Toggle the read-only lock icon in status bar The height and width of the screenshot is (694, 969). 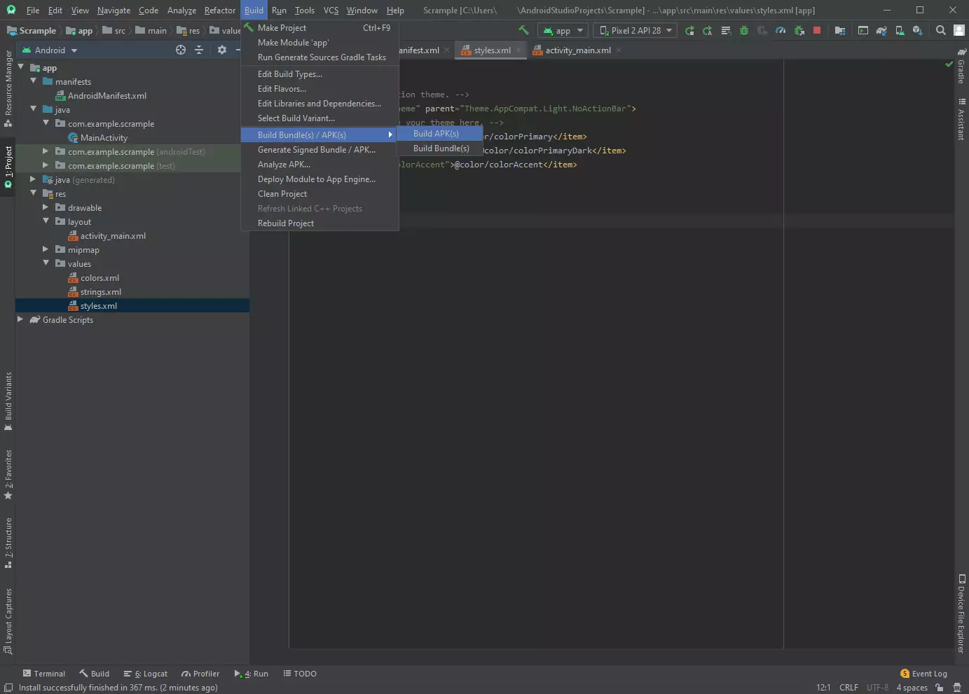(940, 687)
